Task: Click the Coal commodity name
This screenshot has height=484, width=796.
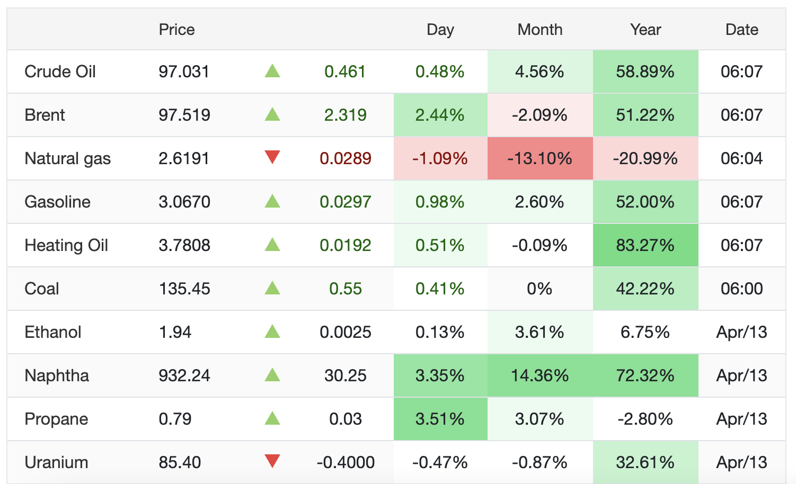Action: (41, 289)
